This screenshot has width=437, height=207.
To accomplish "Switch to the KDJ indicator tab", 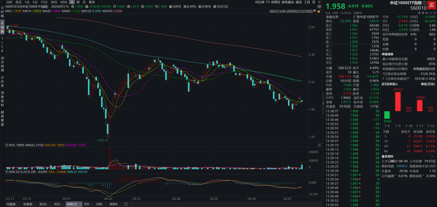I will 57,204.
